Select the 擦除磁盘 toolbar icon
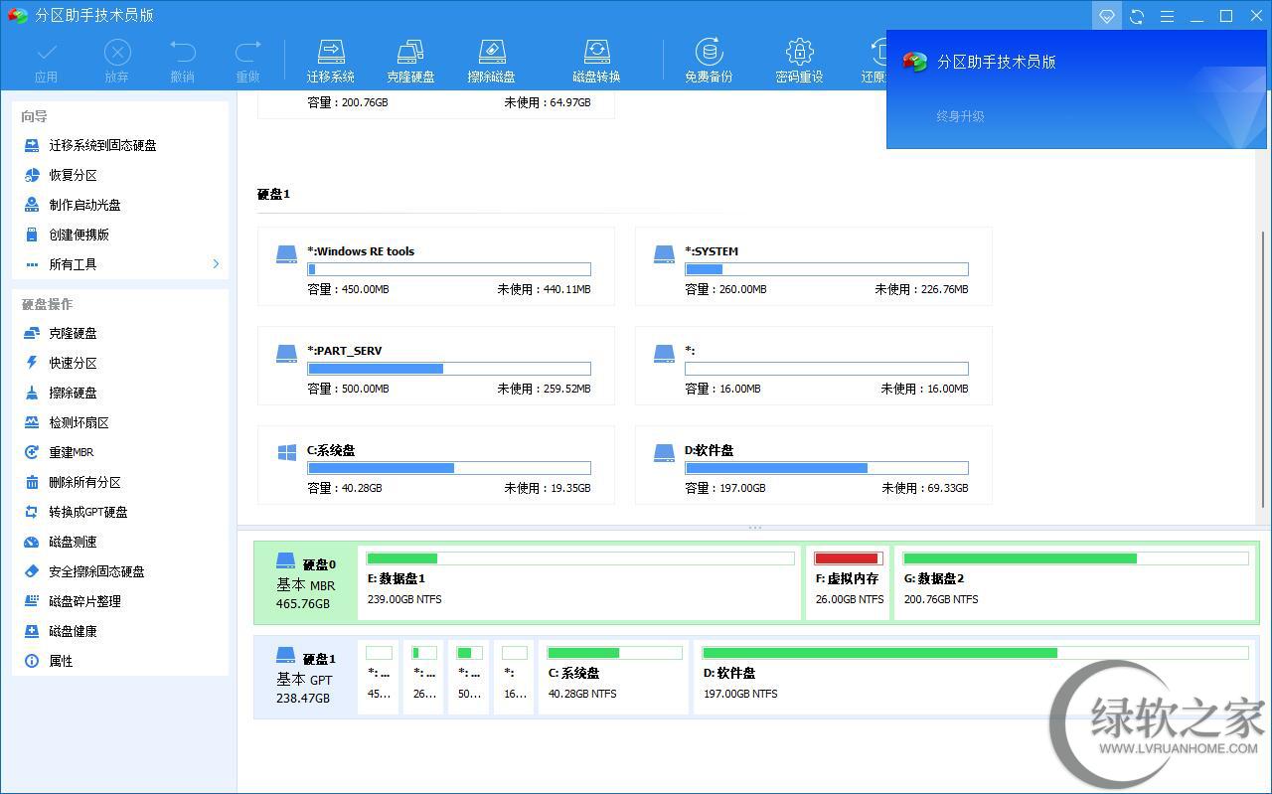The width and height of the screenshot is (1272, 794). [x=491, y=61]
